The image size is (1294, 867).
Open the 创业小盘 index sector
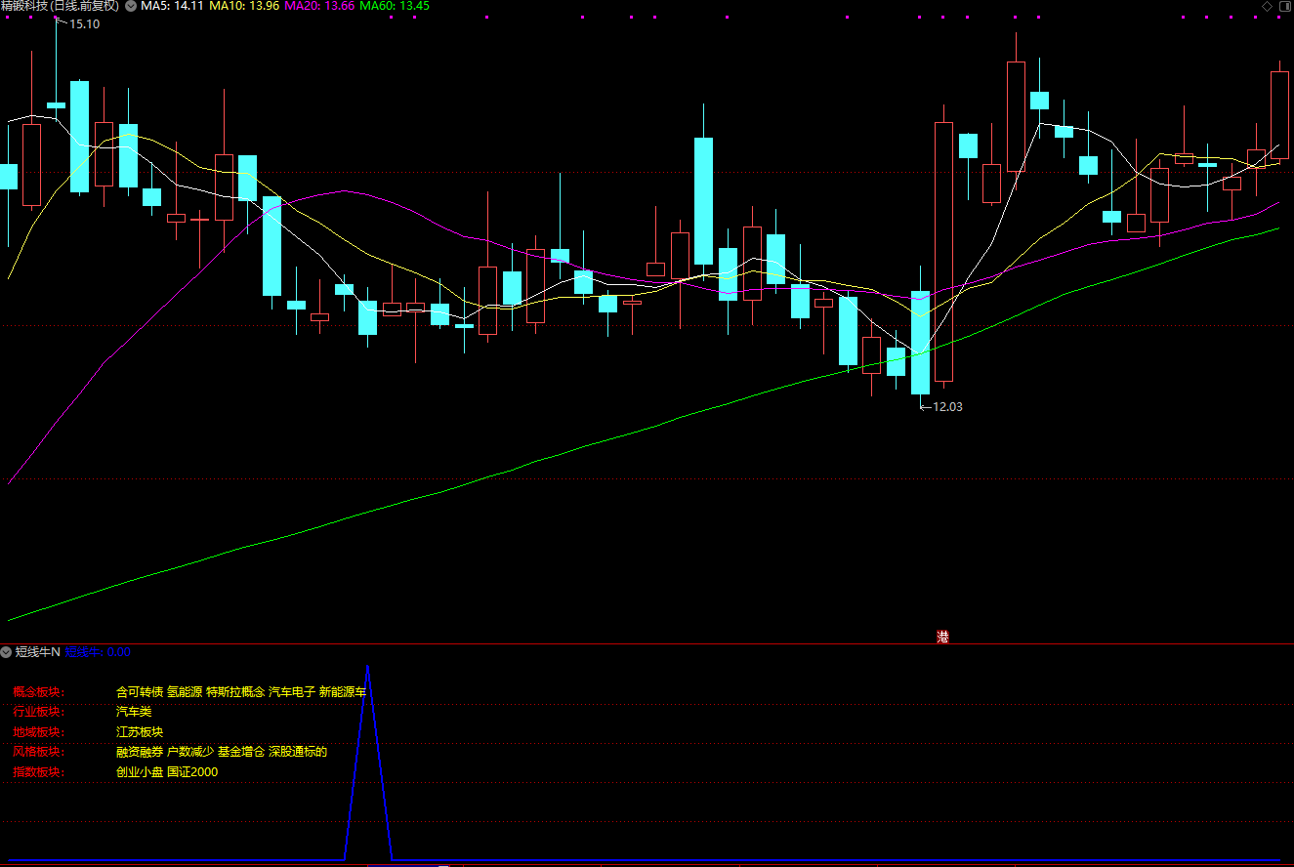point(140,772)
